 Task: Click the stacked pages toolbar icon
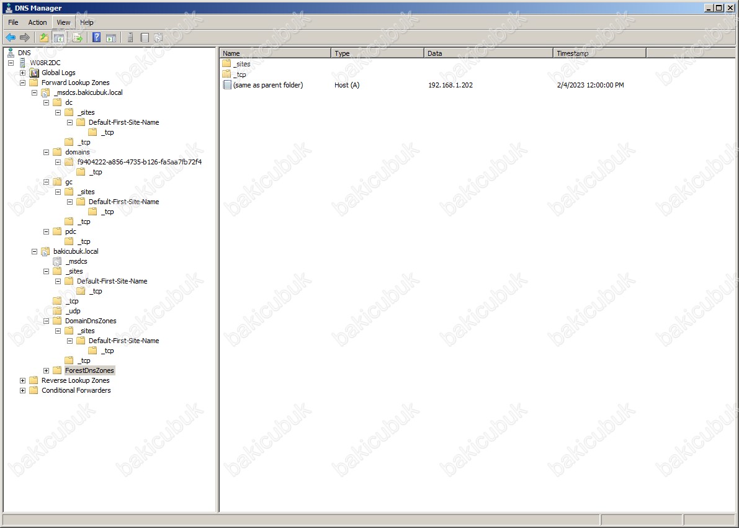pyautogui.click(x=159, y=37)
